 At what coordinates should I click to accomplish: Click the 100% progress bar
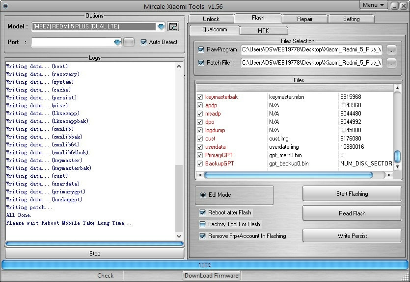click(x=205, y=265)
